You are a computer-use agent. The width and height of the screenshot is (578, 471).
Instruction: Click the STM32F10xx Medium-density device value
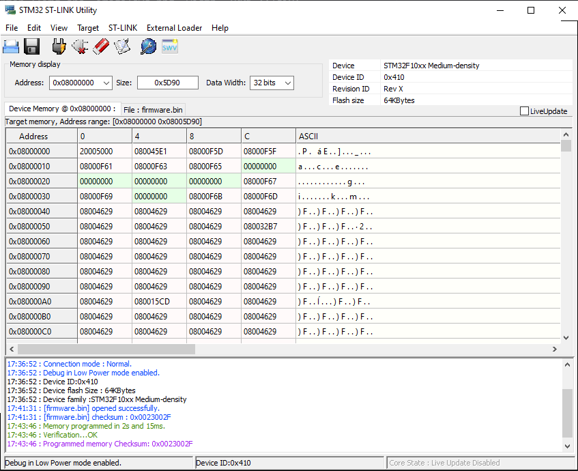tap(431, 66)
